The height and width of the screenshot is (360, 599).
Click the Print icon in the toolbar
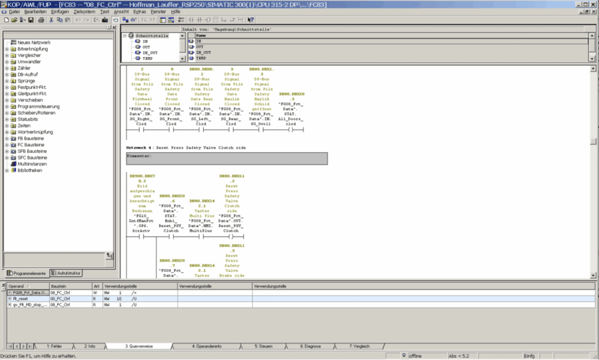click(x=41, y=20)
